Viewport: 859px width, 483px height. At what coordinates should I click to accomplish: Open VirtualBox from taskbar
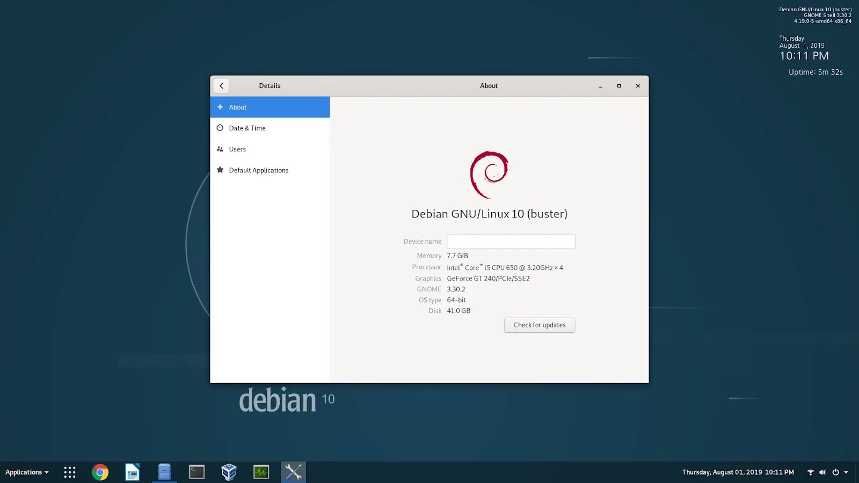tap(229, 472)
